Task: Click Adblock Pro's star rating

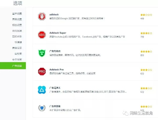Action: 146,70
